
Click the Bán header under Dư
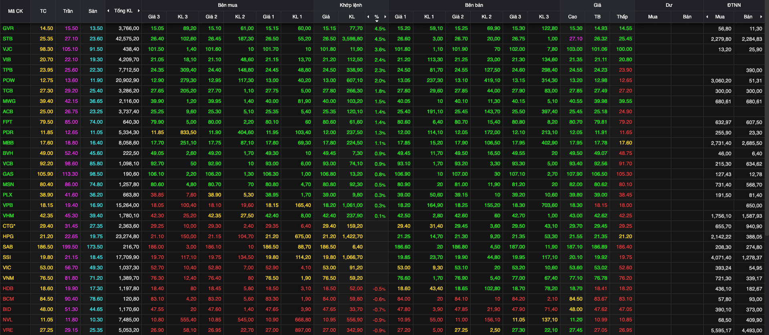(687, 17)
